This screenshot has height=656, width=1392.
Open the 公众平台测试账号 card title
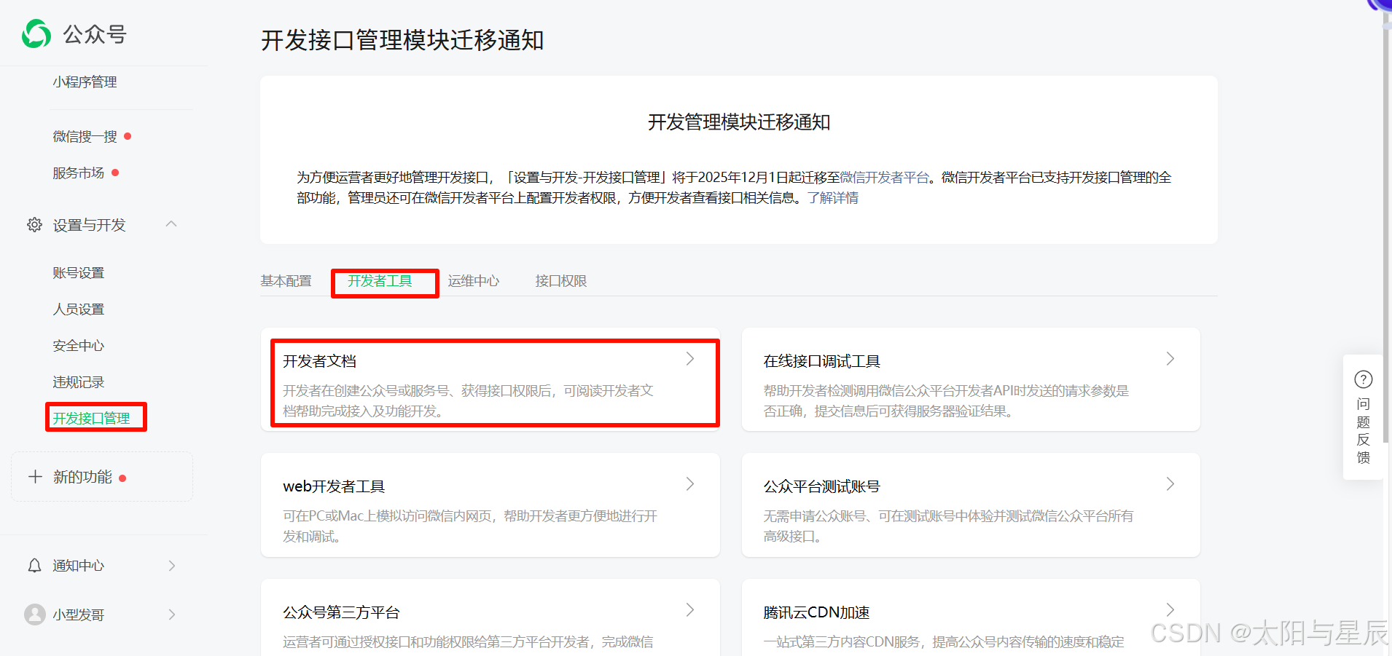822,486
